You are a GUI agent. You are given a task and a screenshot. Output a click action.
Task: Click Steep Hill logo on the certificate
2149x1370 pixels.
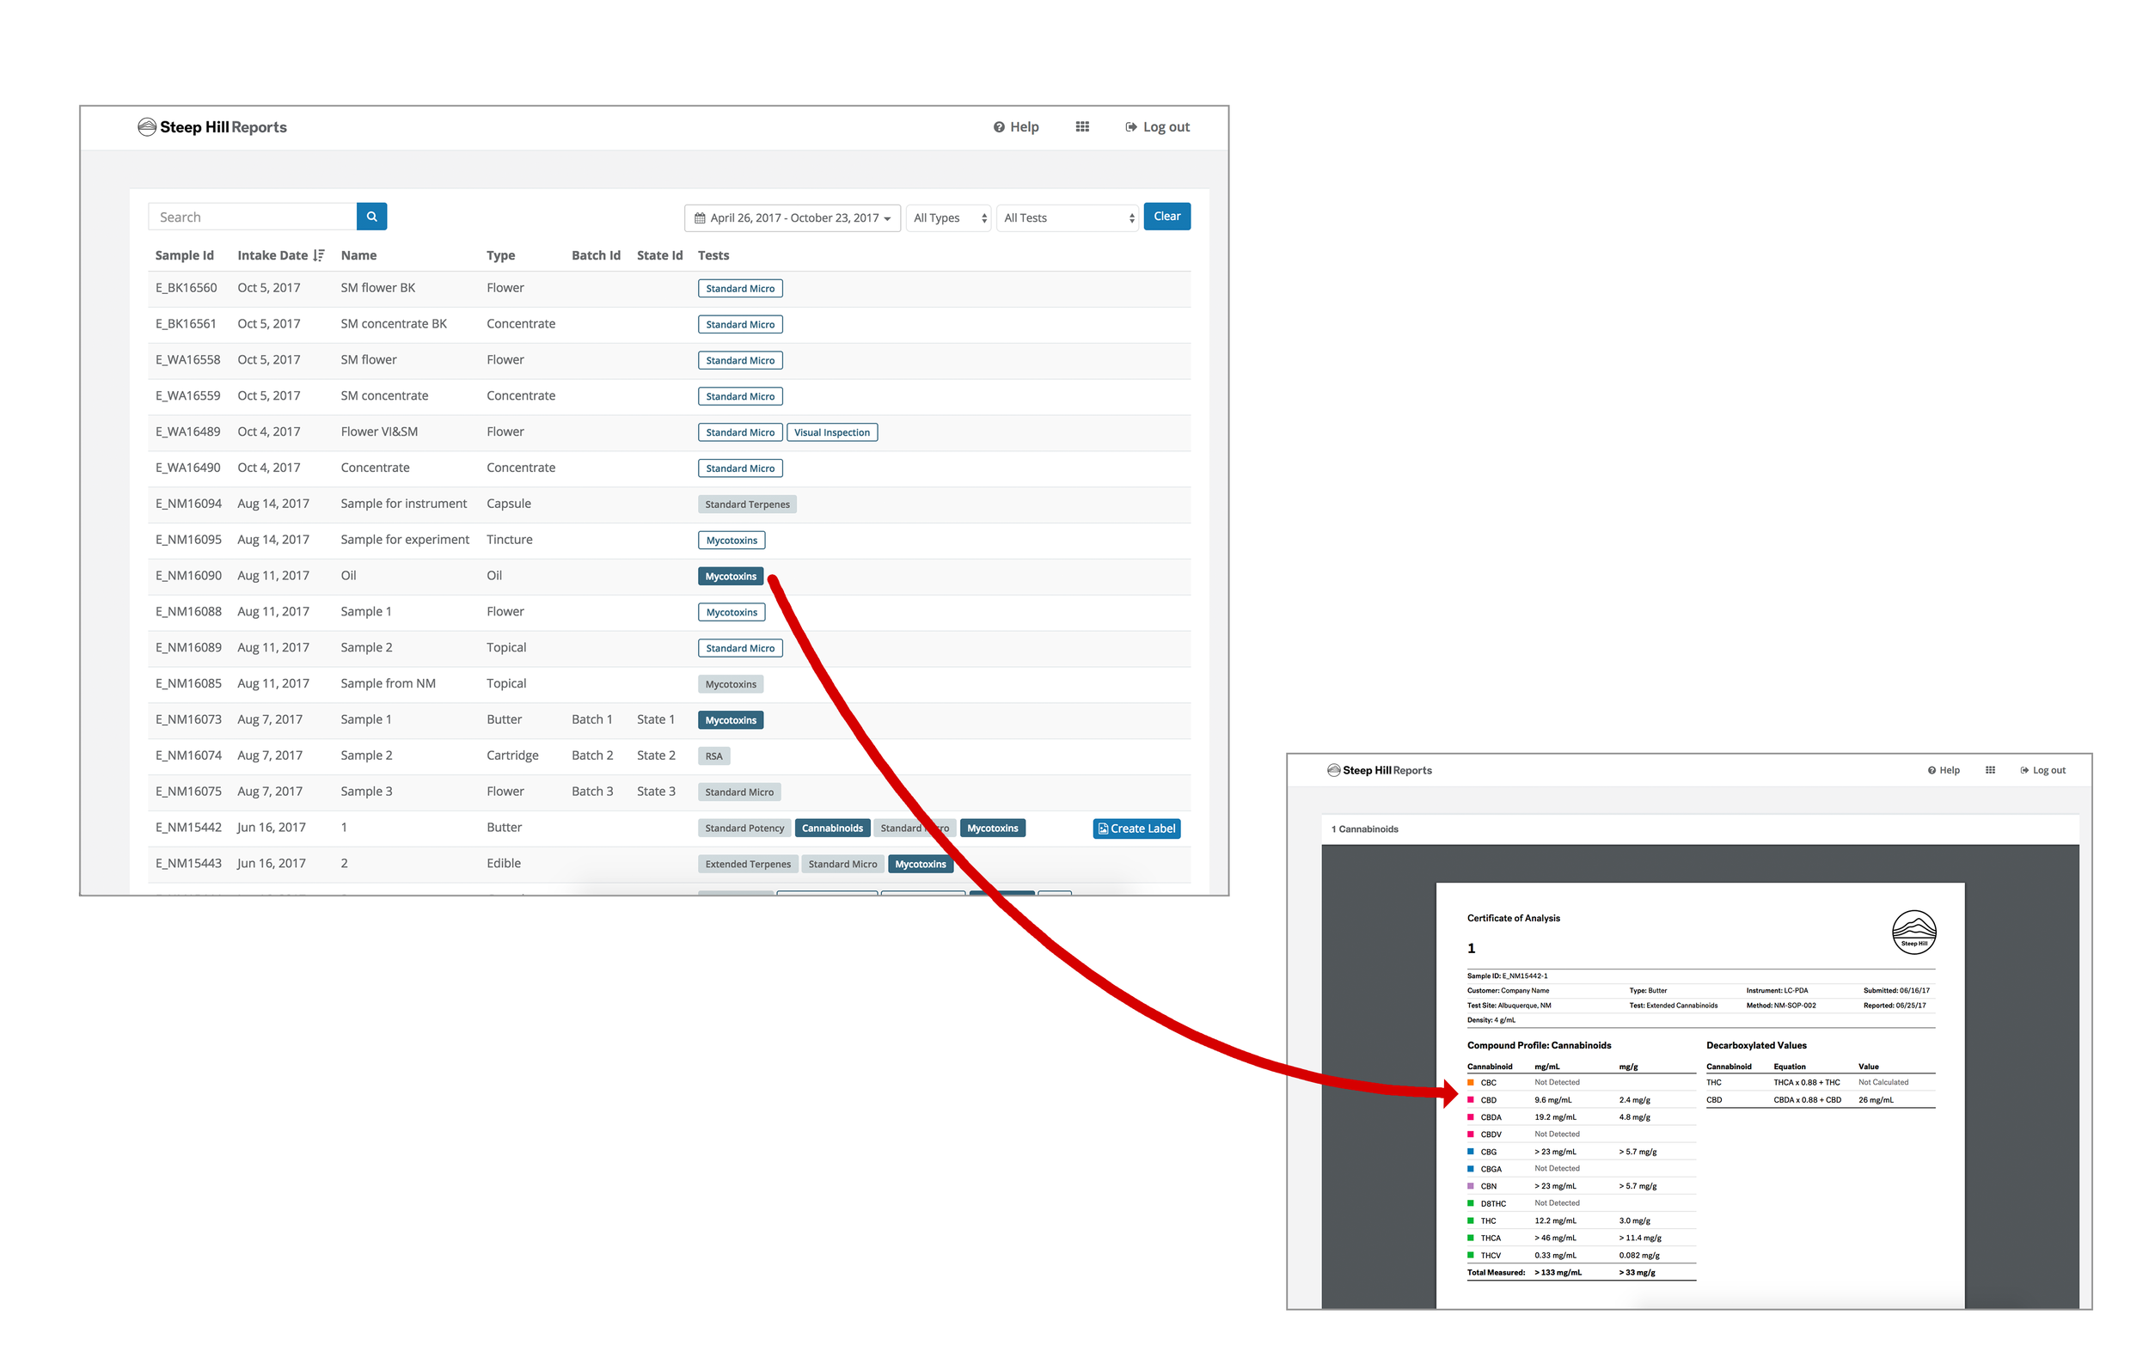tap(1913, 933)
